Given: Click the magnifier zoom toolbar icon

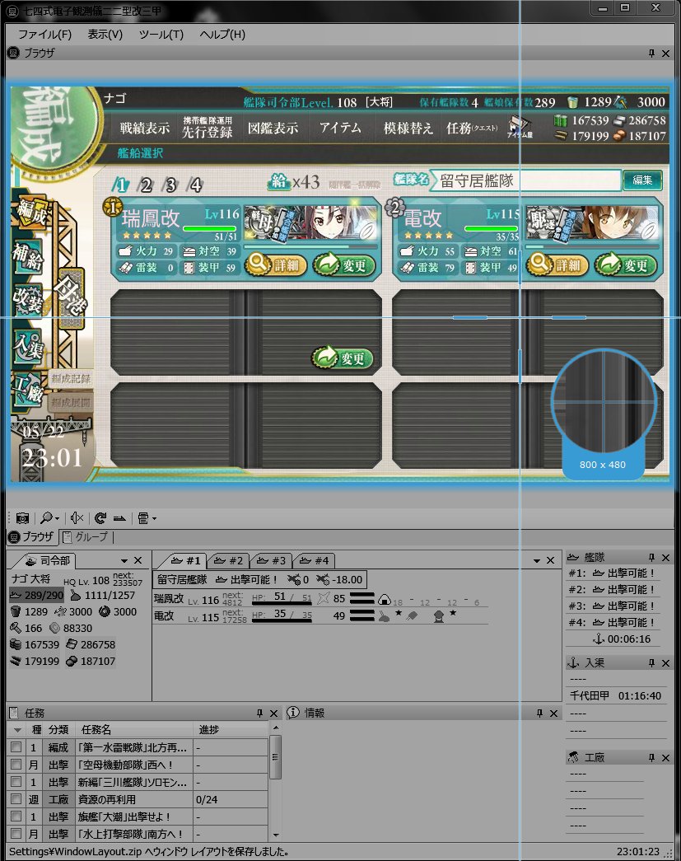Looking at the screenshot, I should coord(46,517).
